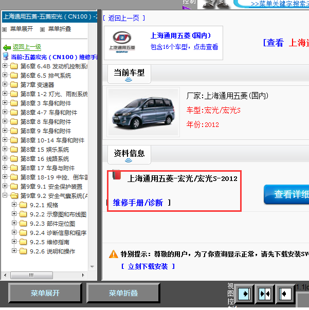Select 9.2.2 示意图和布线图 tree item
Viewport: 309px width, 310px height.
click(x=58, y=214)
